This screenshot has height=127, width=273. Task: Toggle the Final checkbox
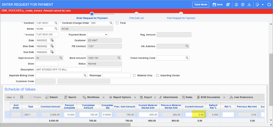click(117, 23)
